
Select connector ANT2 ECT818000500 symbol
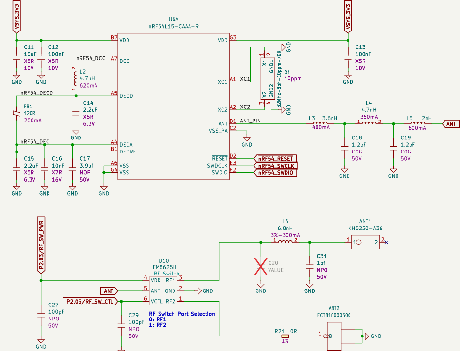334,336
